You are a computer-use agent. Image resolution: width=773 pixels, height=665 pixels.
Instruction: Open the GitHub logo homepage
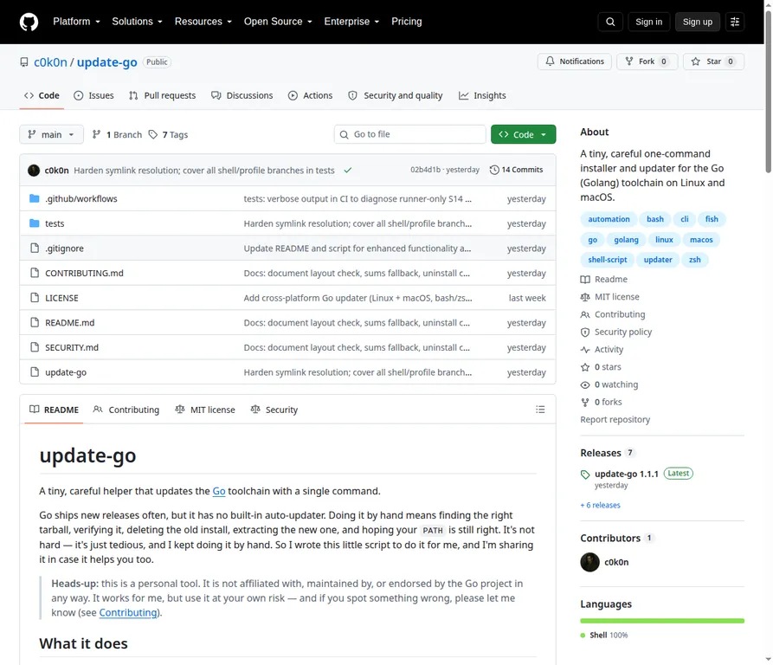(29, 22)
